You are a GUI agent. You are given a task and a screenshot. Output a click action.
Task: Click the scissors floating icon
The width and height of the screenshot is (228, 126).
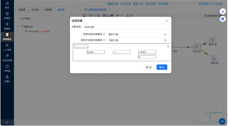(x=223, y=11)
